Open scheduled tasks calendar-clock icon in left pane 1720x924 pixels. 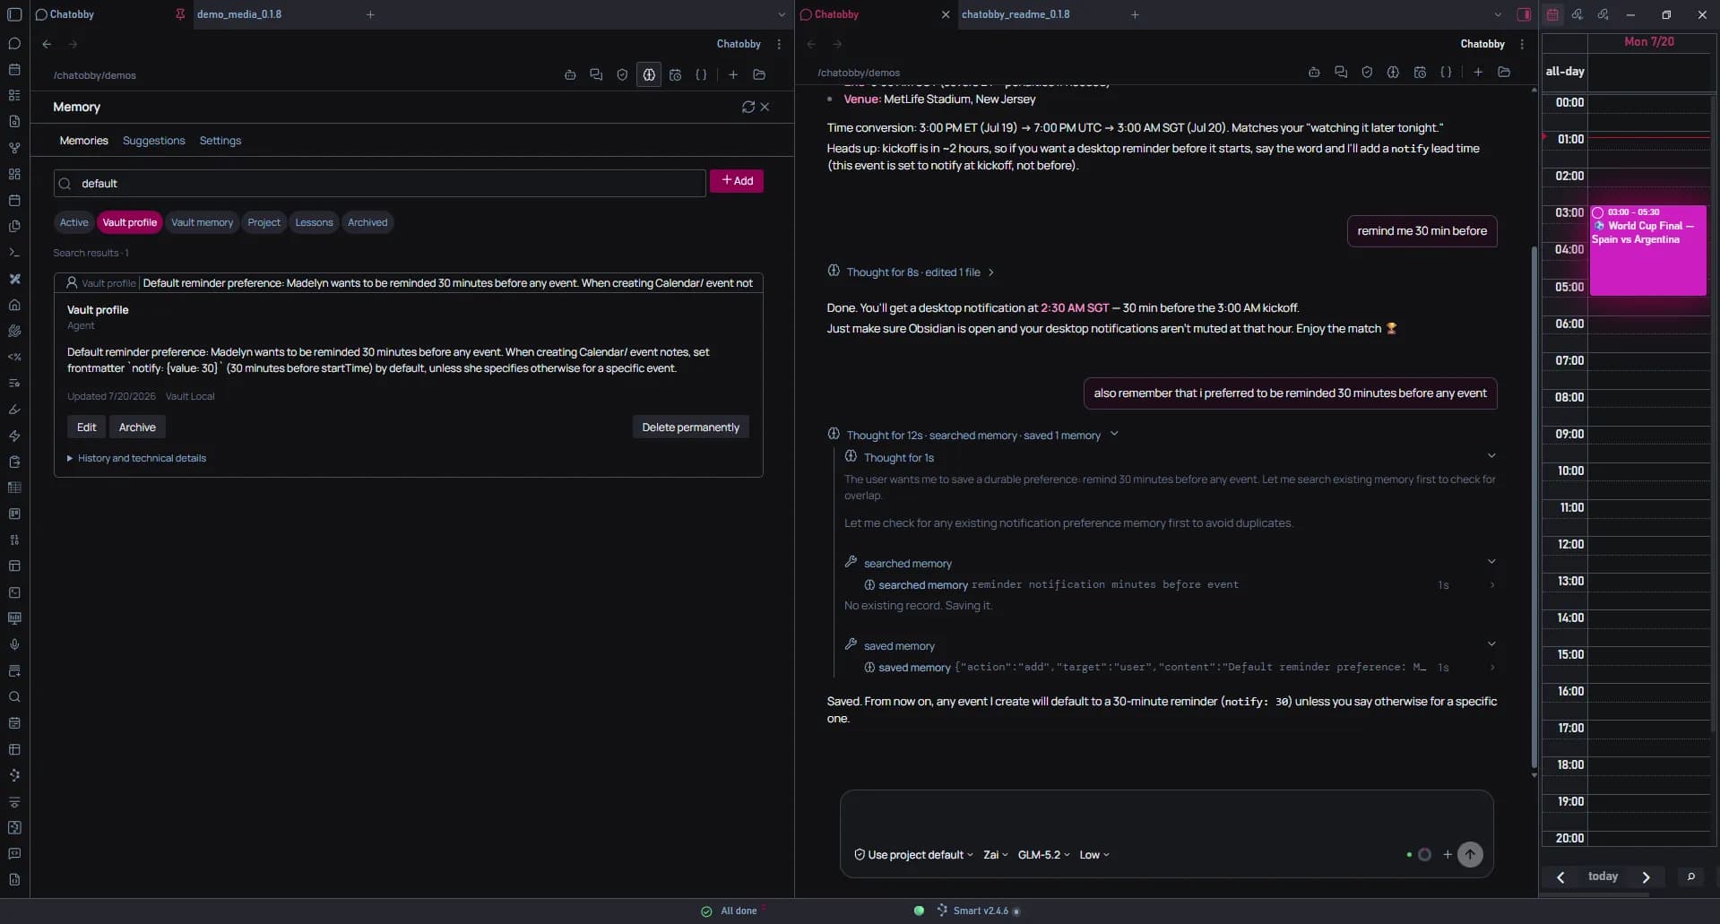point(675,75)
